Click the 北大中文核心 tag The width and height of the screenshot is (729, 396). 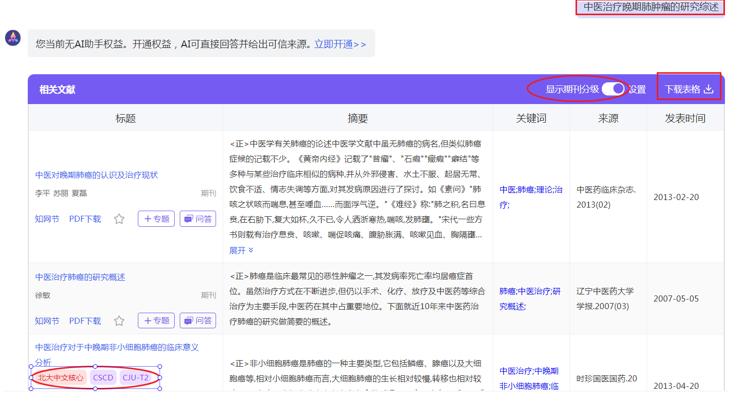(x=61, y=377)
